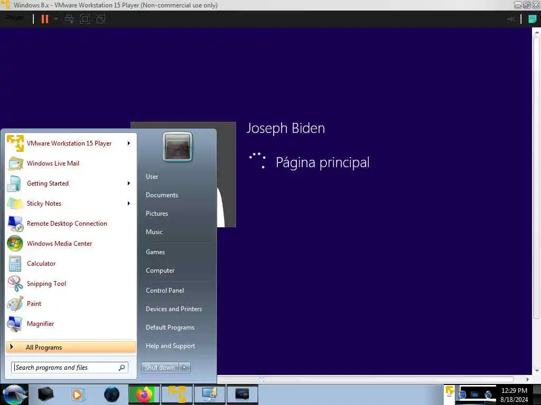Open the dark globe taskbar icon
This screenshot has width=541, height=405.
coord(111,394)
